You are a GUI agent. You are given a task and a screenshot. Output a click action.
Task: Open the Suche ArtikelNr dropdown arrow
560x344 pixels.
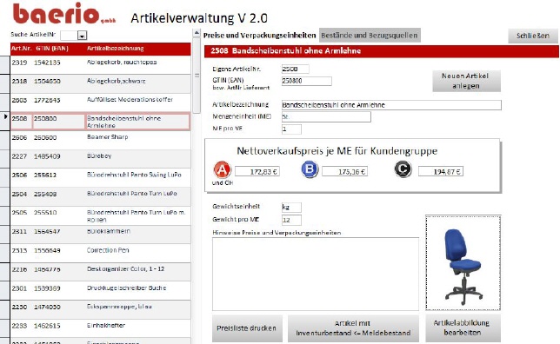(83, 36)
